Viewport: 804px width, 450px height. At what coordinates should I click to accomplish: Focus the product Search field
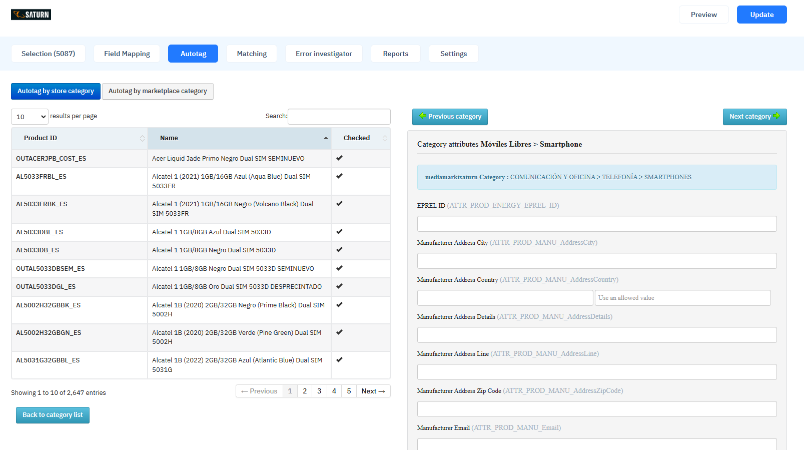pyautogui.click(x=339, y=117)
